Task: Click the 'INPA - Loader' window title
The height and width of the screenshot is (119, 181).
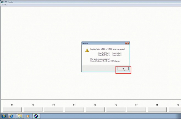Action: (x=8, y=2)
